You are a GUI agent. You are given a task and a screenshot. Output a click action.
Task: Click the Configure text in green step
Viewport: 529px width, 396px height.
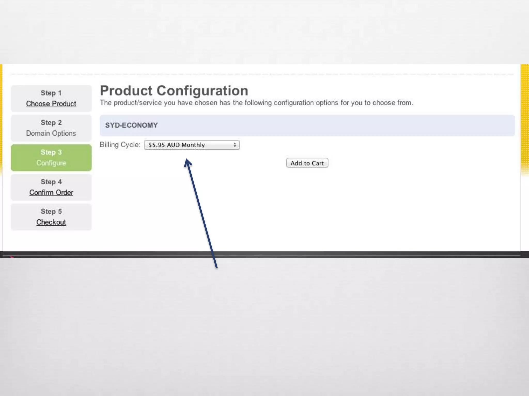point(51,163)
